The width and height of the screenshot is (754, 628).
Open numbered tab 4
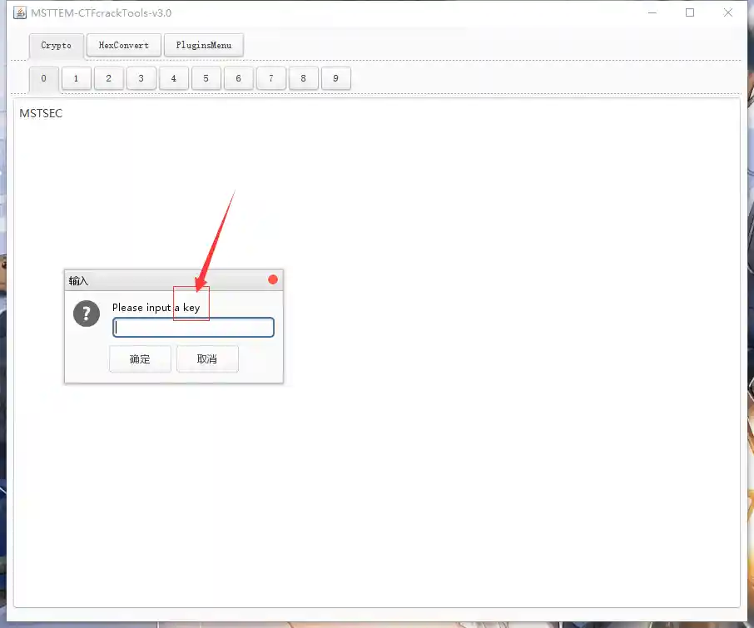tap(173, 78)
